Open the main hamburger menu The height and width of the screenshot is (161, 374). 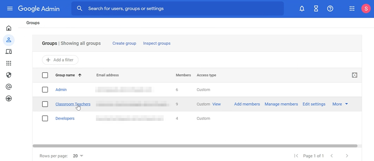tap(10, 8)
